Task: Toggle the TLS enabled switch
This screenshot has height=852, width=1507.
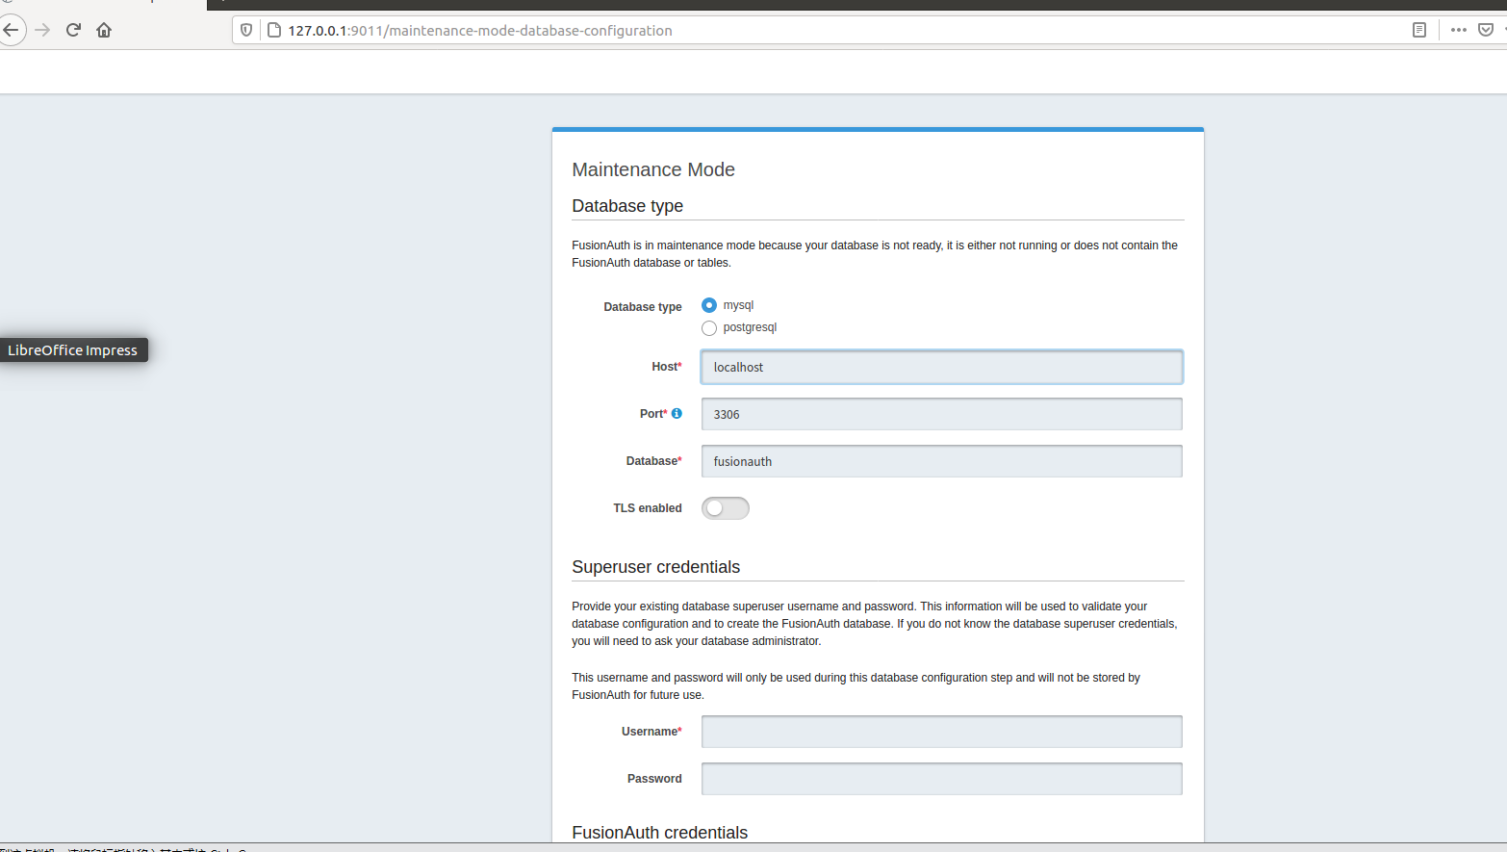Action: pyautogui.click(x=726, y=508)
